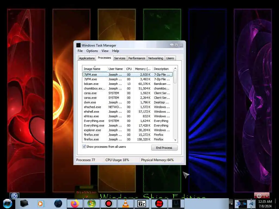Sort by the User Name column header
This screenshot has height=209, width=279.
pos(116,69)
